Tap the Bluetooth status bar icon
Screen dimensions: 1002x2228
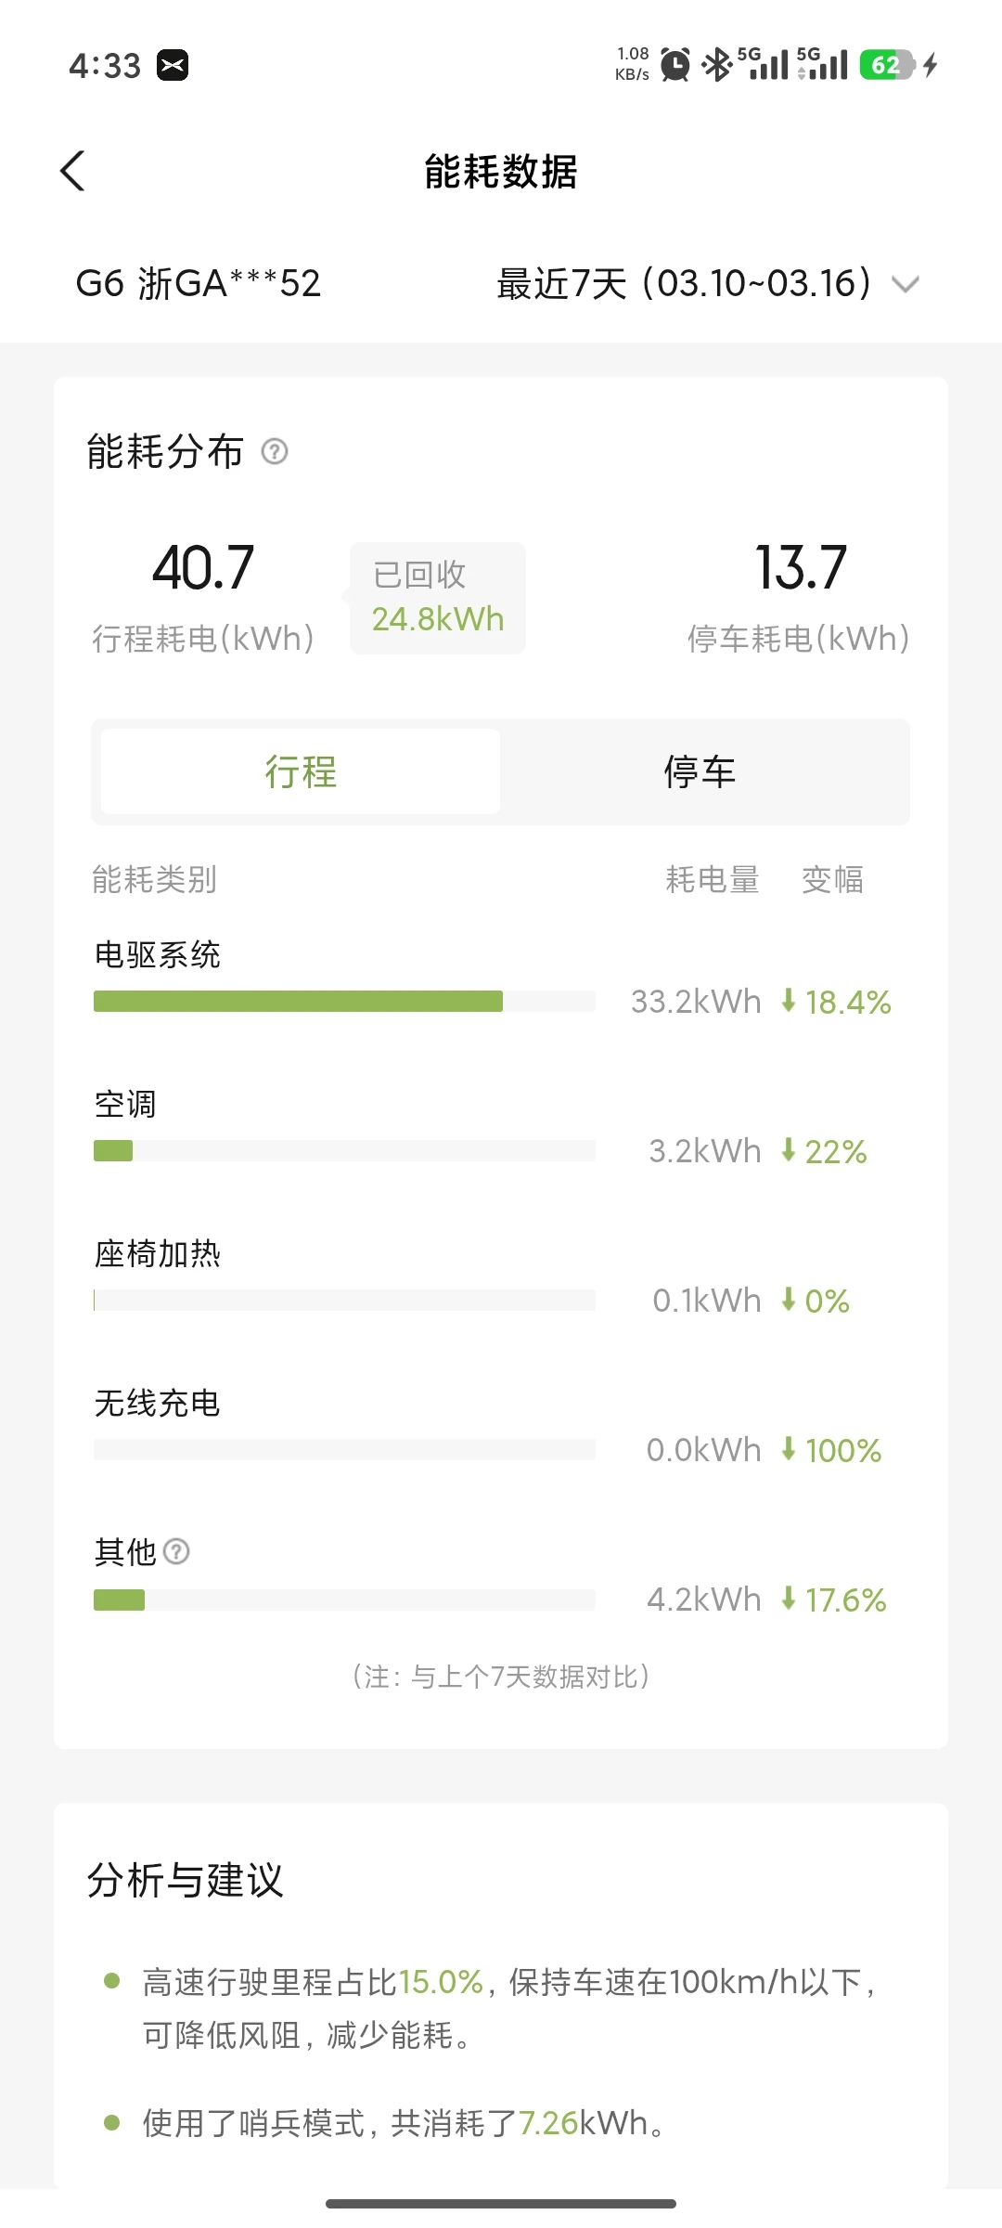tap(716, 65)
